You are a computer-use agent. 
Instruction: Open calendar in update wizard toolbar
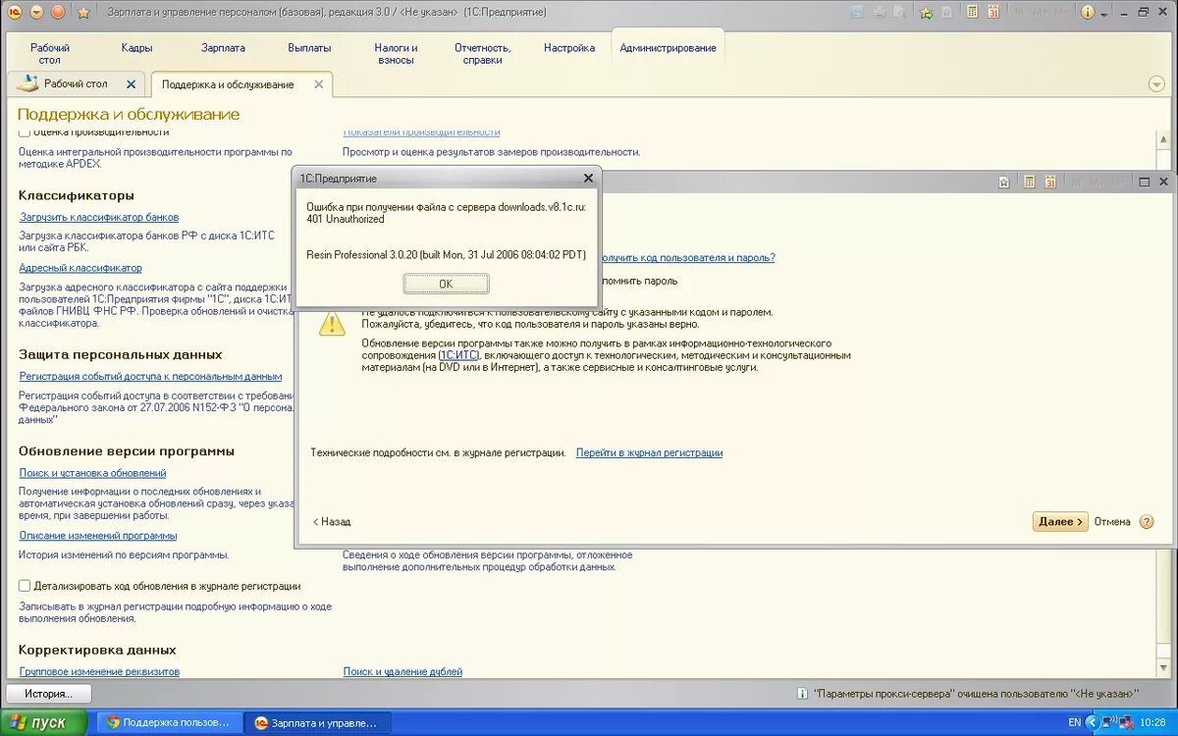click(1050, 182)
